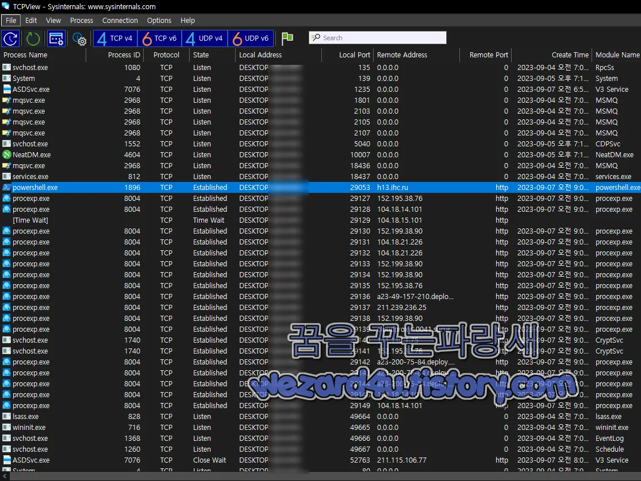Open the Process menu
Screen dimensions: 641x481
[x=81, y=20]
